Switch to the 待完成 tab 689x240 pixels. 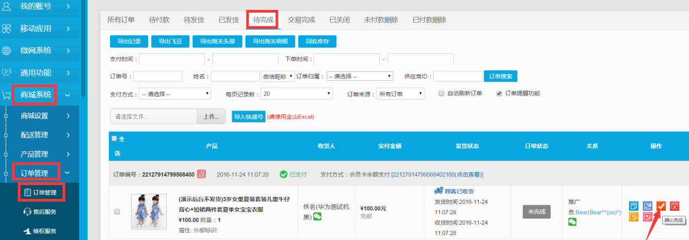[264, 19]
